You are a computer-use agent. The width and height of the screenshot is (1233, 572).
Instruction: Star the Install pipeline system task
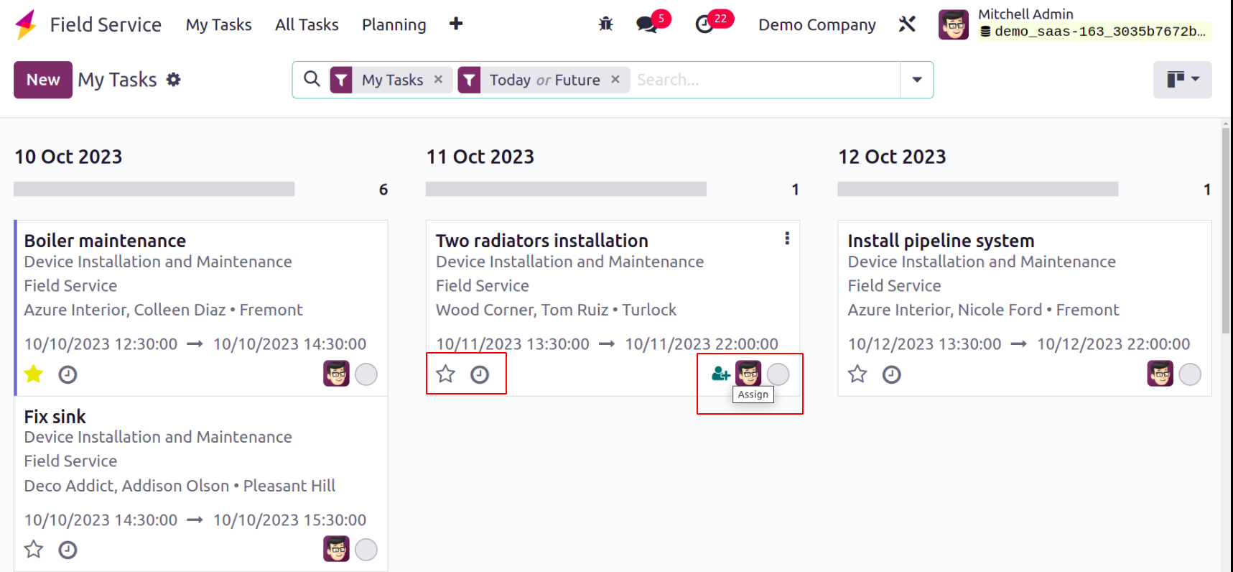pos(857,374)
